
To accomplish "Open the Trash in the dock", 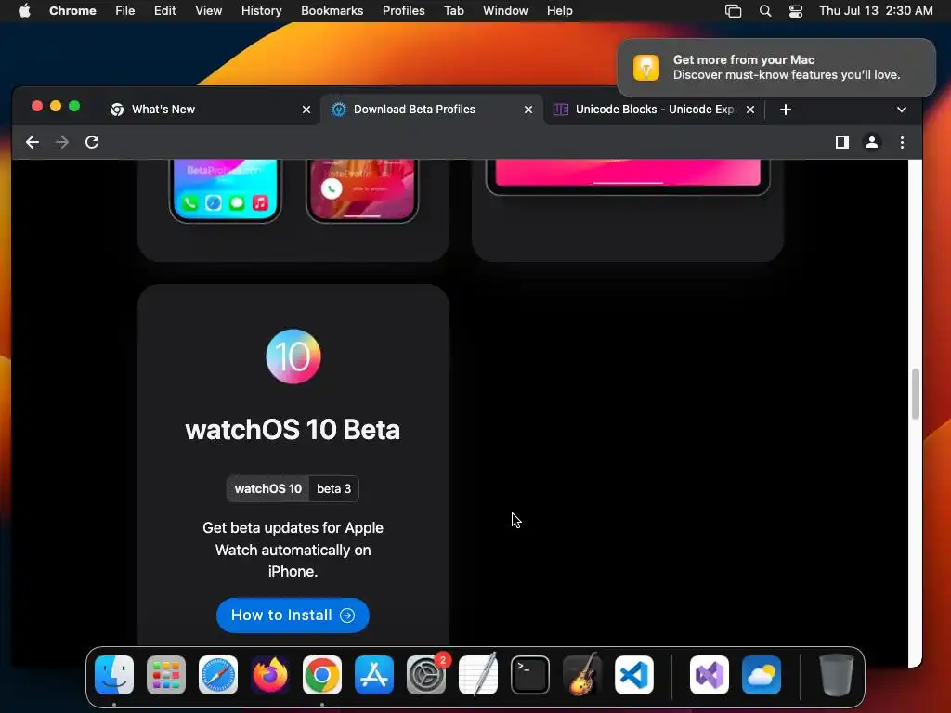I will click(x=837, y=675).
